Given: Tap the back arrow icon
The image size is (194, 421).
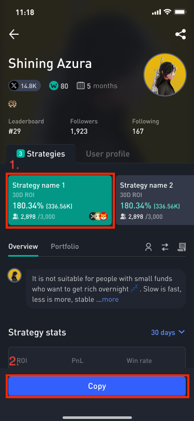Looking at the screenshot, I should click(x=14, y=34).
